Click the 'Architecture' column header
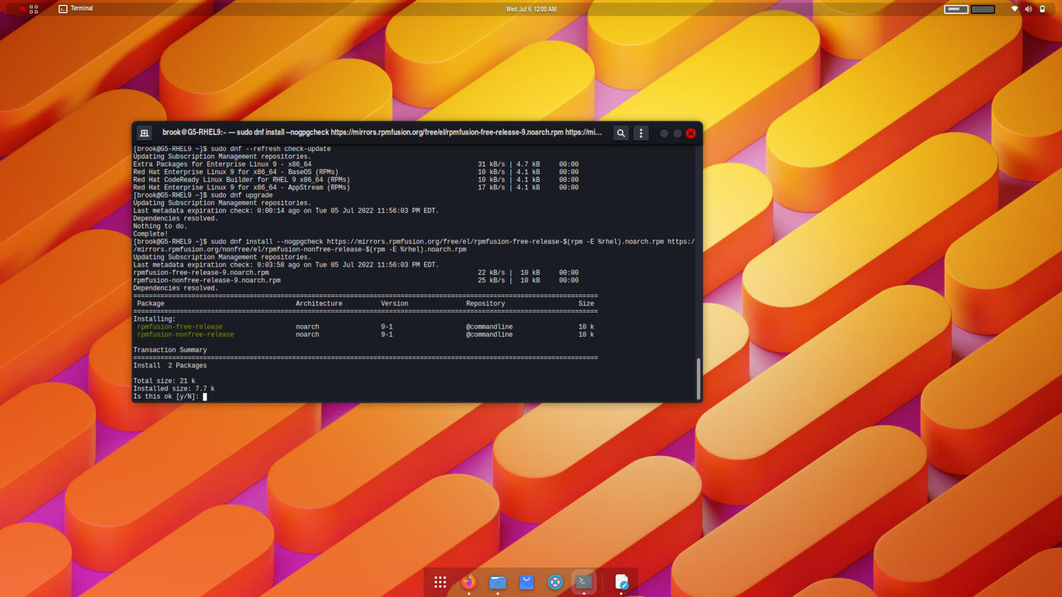This screenshot has height=597, width=1062. point(319,304)
